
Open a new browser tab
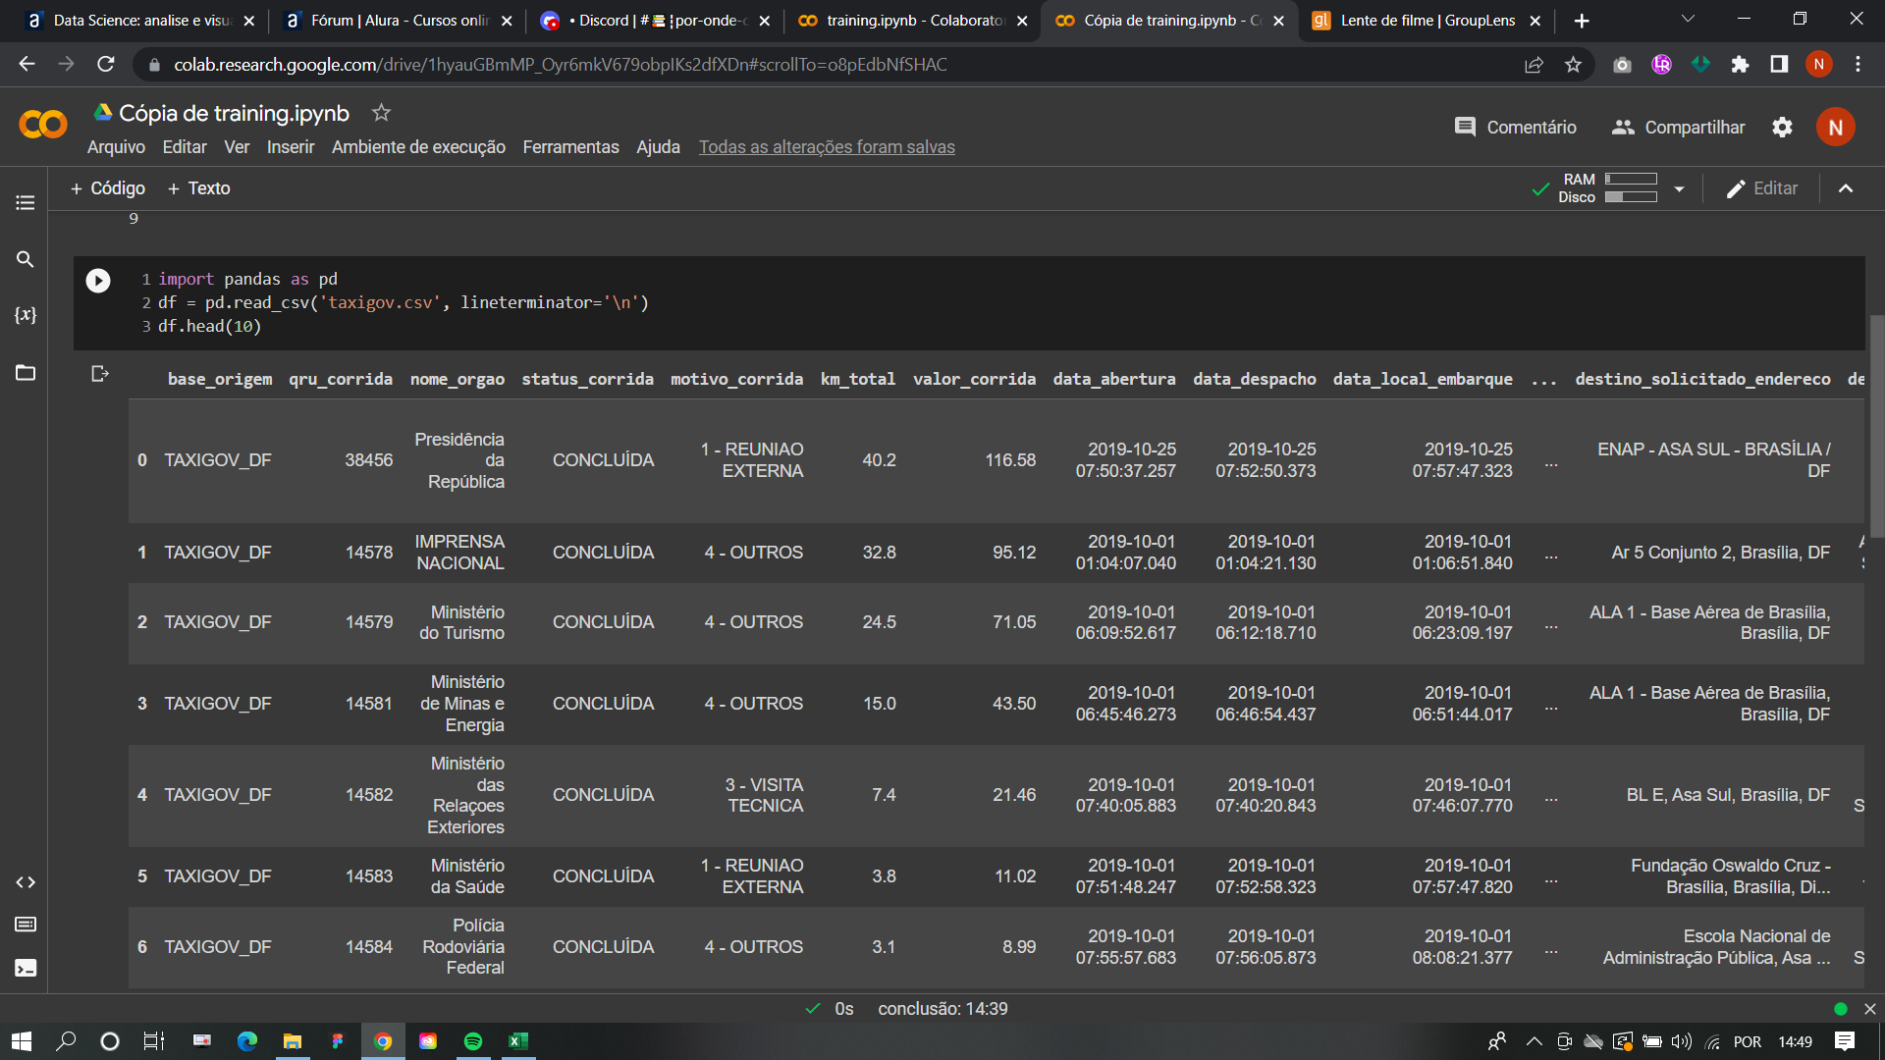[x=1582, y=21]
